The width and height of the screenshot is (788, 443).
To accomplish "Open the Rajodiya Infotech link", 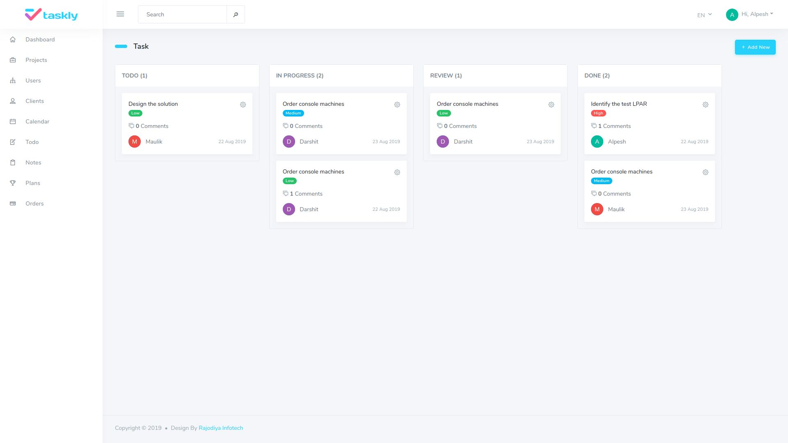I will pos(221,428).
